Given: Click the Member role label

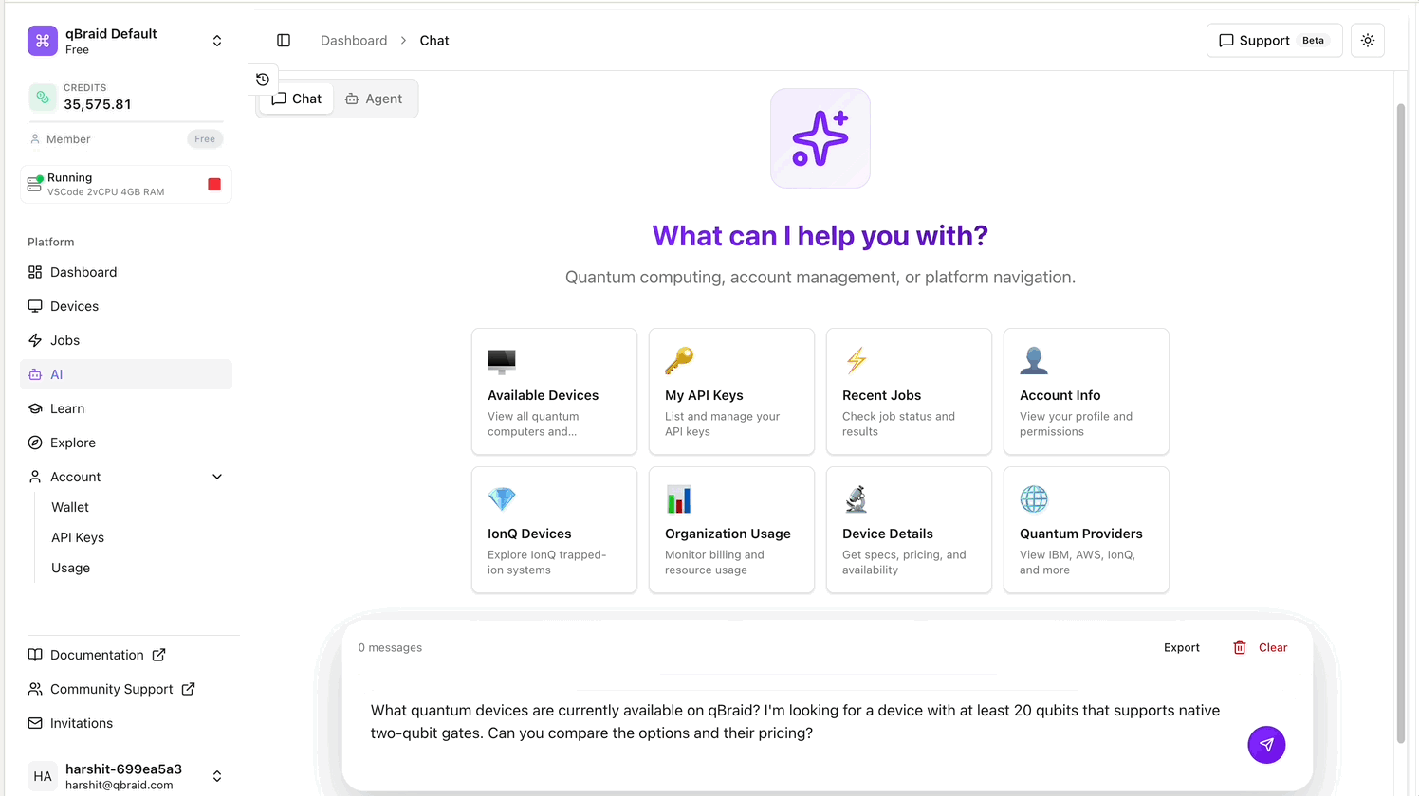Looking at the screenshot, I should pyautogui.click(x=68, y=139).
